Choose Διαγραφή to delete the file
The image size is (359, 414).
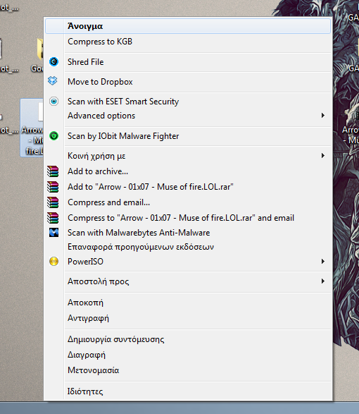pyautogui.click(x=188, y=355)
